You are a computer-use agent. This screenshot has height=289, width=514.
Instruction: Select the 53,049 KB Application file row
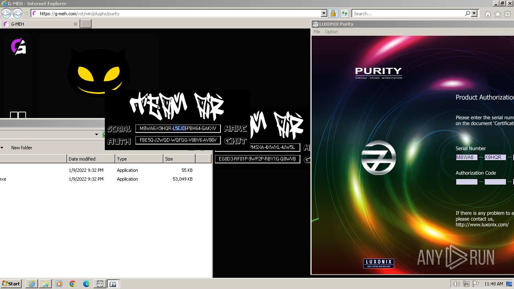(x=106, y=179)
